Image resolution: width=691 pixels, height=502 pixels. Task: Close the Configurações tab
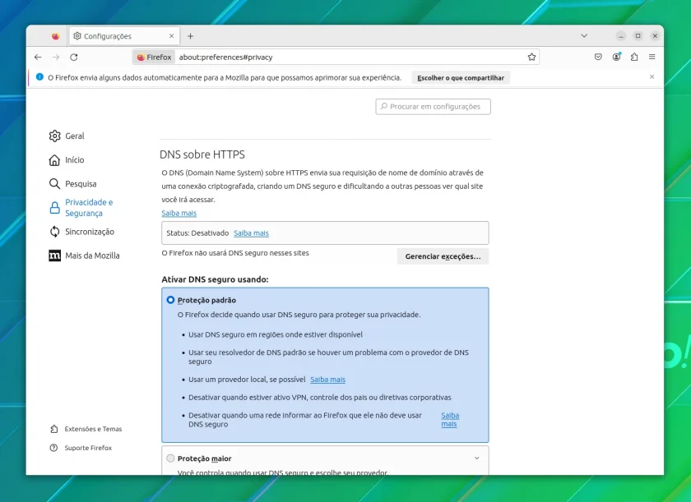pyautogui.click(x=171, y=36)
